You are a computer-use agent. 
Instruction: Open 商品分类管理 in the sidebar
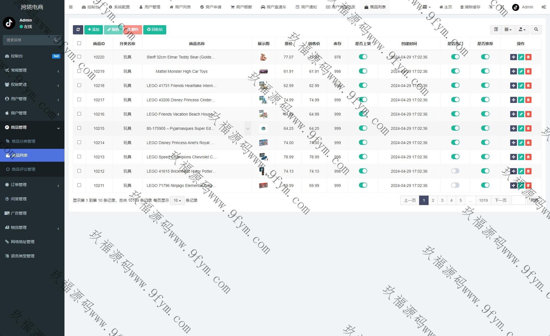(x=24, y=141)
